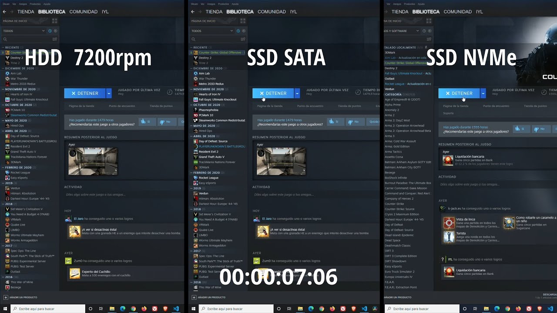
Task: Go back with arrow in SSD SATA window
Action: coord(193,12)
